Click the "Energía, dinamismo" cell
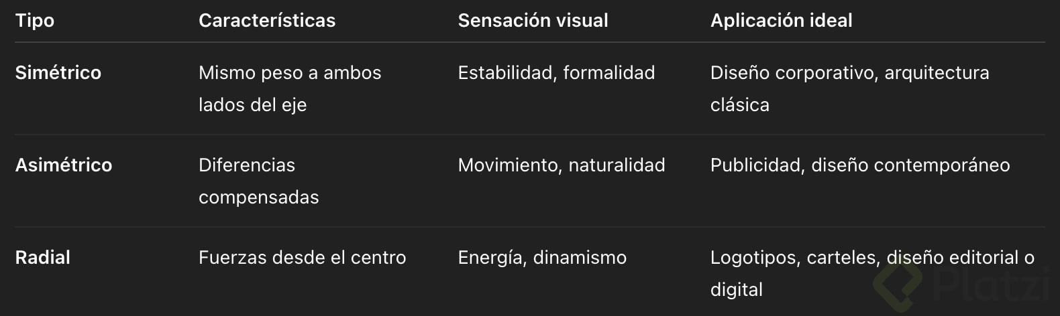Viewport: 1060px width, 316px height. (x=542, y=258)
